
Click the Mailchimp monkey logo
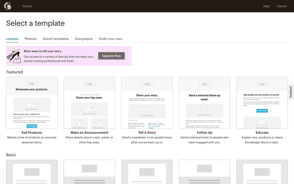point(7,6)
